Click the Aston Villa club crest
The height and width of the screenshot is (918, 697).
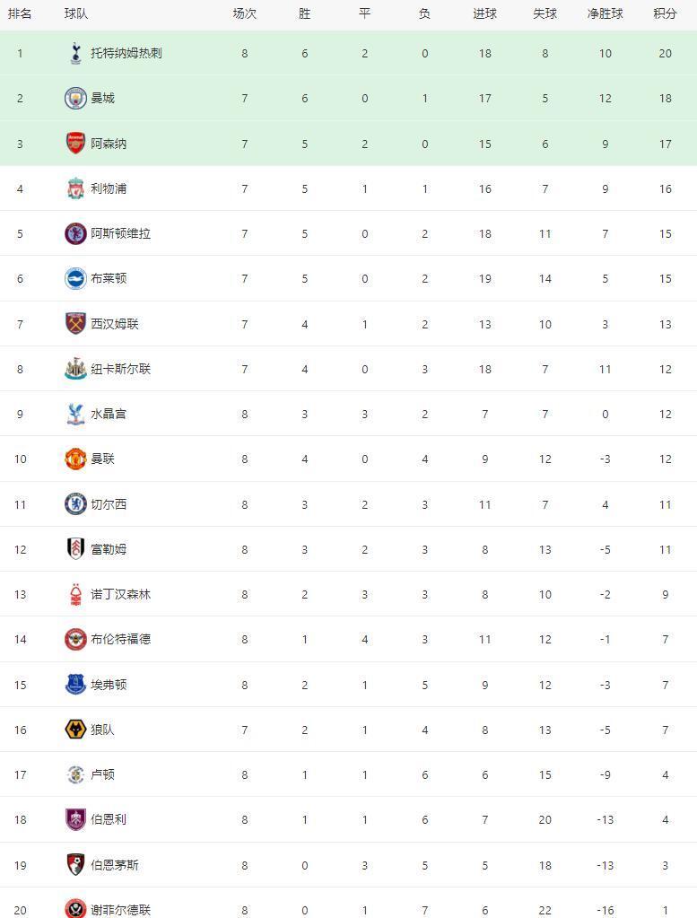[75, 233]
